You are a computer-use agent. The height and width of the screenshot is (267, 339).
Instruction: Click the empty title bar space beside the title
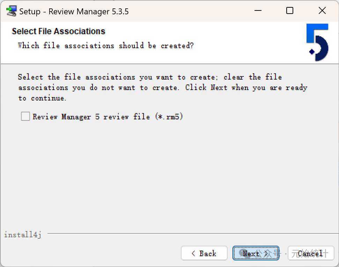tap(189, 11)
